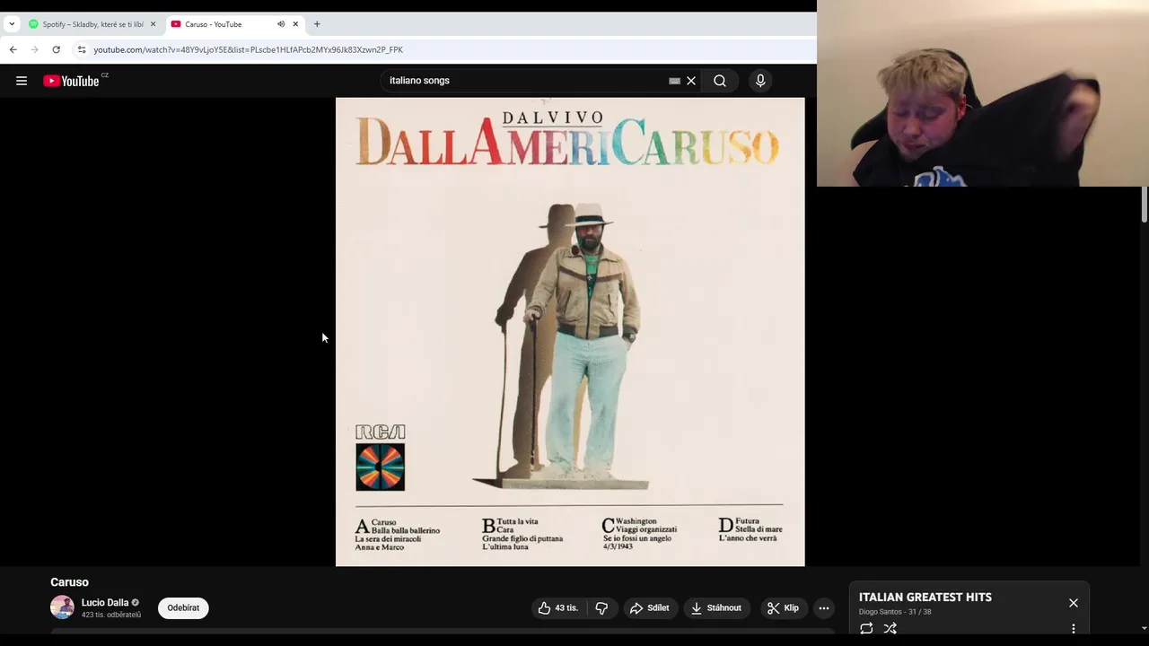Toggle playlist shuffle
The height and width of the screenshot is (646, 1149).
click(890, 628)
